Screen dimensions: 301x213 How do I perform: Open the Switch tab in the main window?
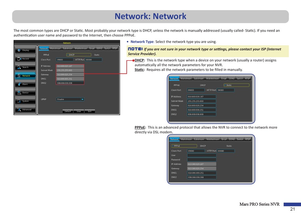107,48
